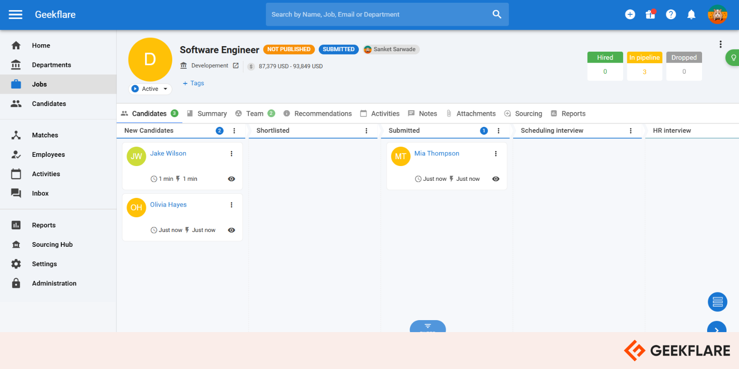Open Shortlisted column options menu
This screenshot has width=739, height=369.
point(366,131)
